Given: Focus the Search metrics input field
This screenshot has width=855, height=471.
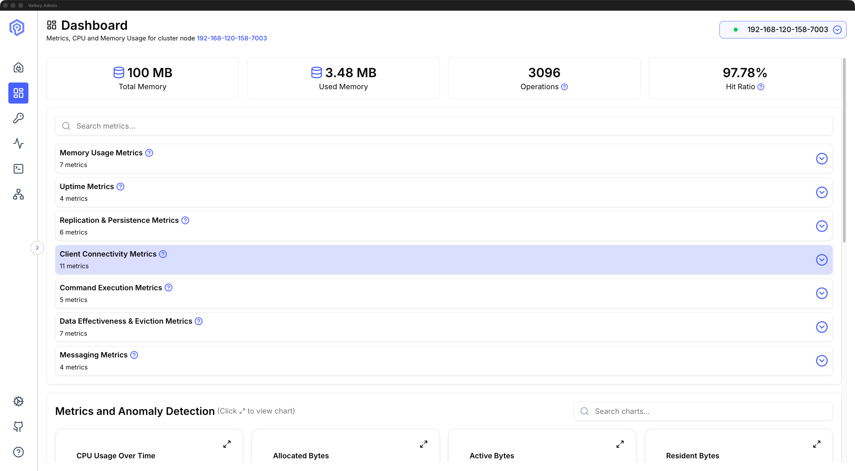Looking at the screenshot, I should [x=444, y=126].
